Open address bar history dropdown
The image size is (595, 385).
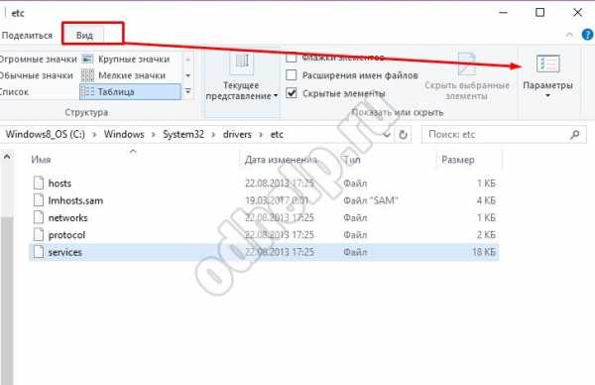(x=387, y=134)
